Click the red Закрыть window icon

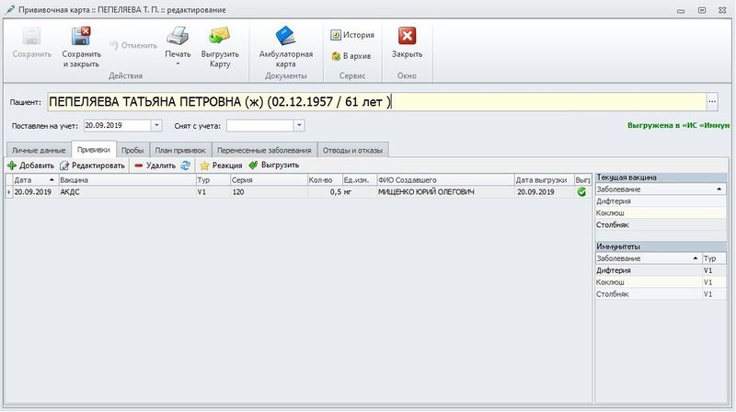[x=407, y=37]
